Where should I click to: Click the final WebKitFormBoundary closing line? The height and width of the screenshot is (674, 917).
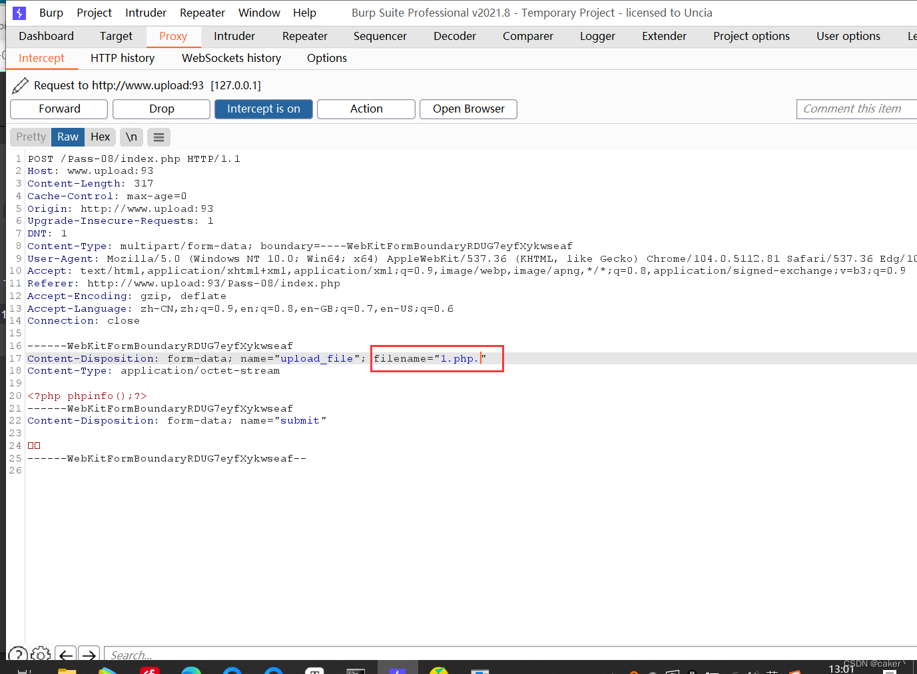tap(167, 459)
